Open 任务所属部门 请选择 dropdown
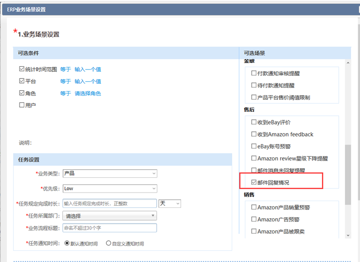 click(x=109, y=216)
